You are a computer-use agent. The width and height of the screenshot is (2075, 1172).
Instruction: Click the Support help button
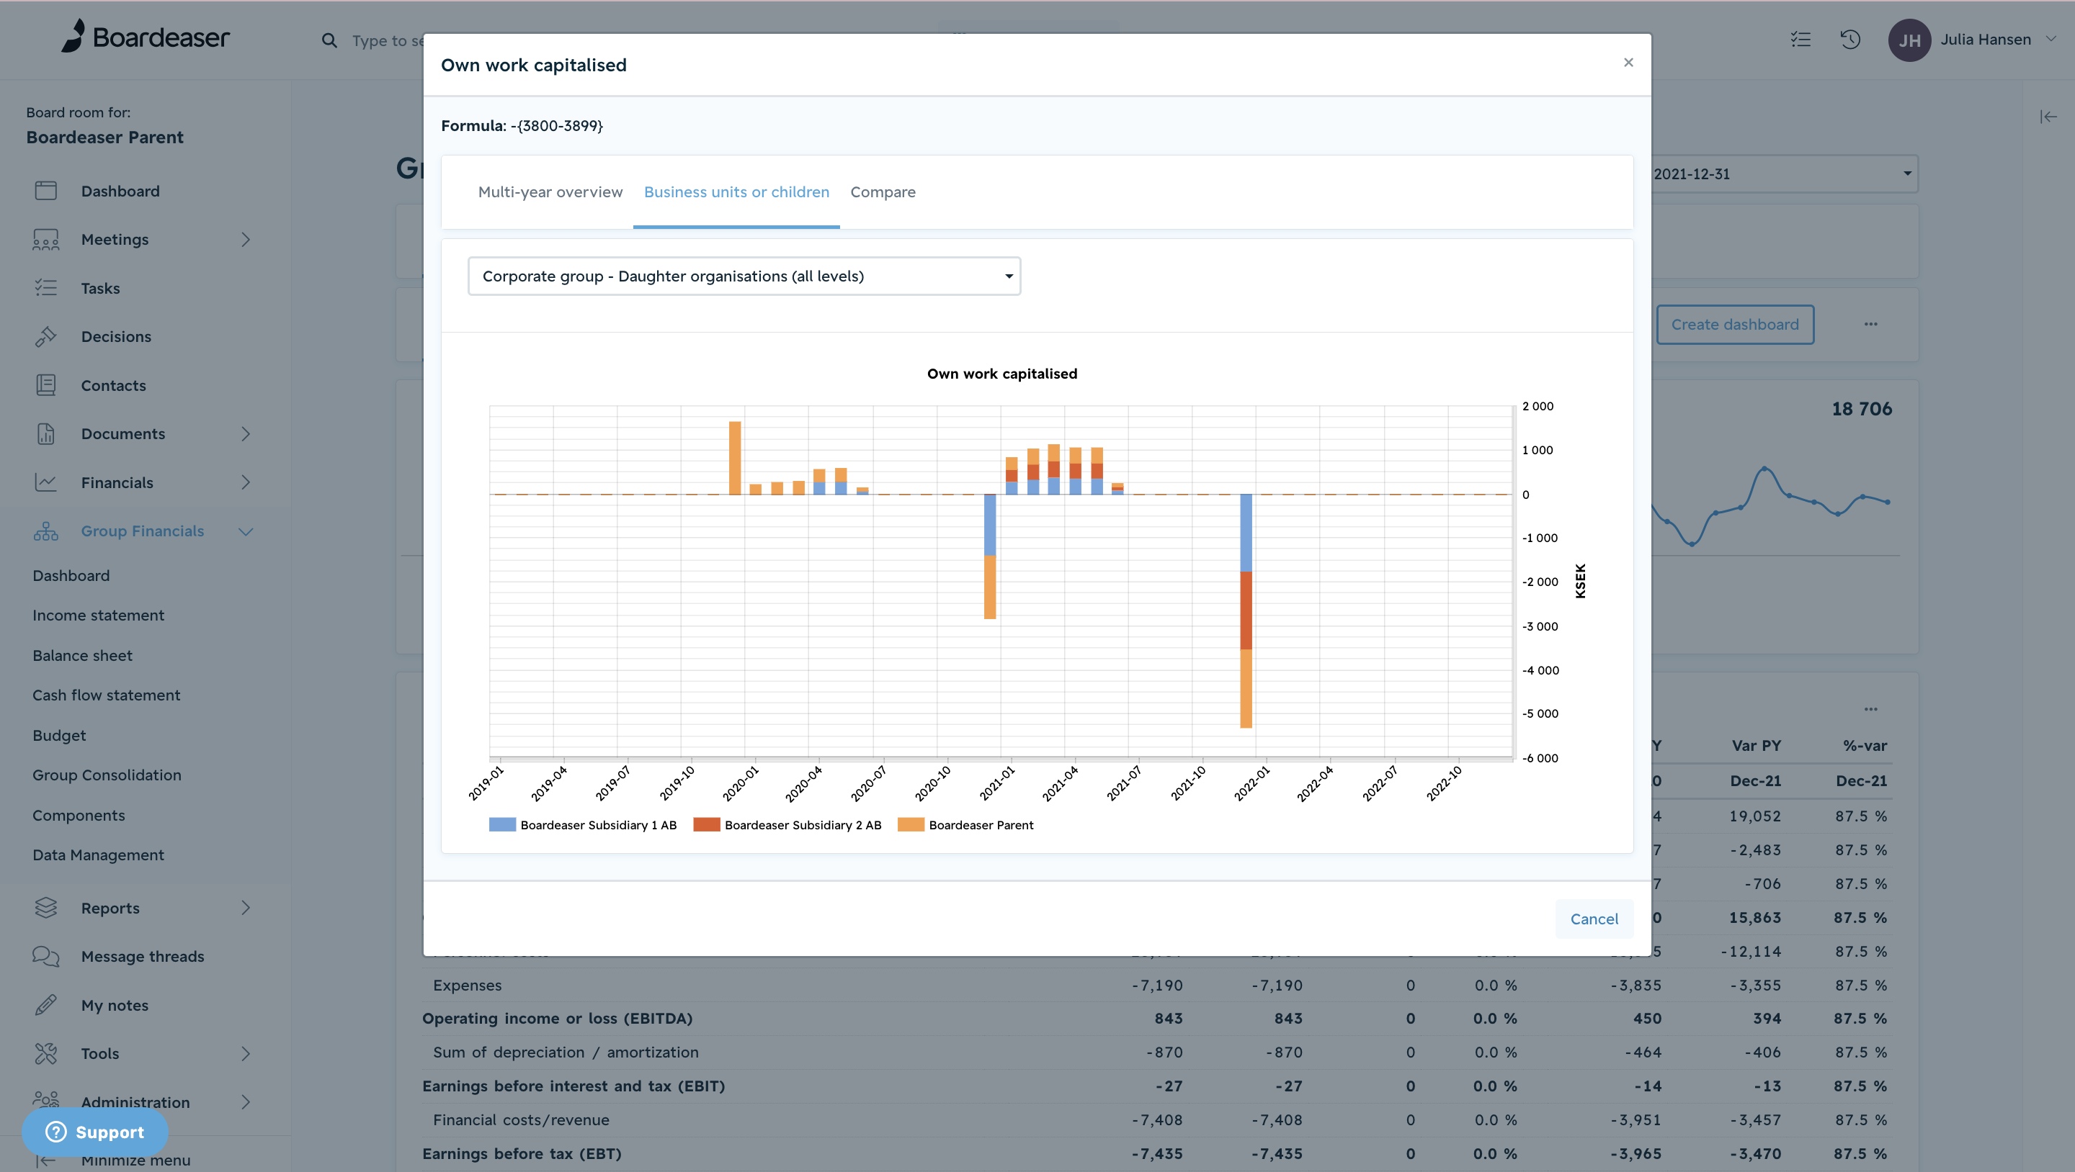click(x=95, y=1132)
